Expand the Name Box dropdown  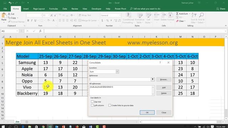[17, 31]
